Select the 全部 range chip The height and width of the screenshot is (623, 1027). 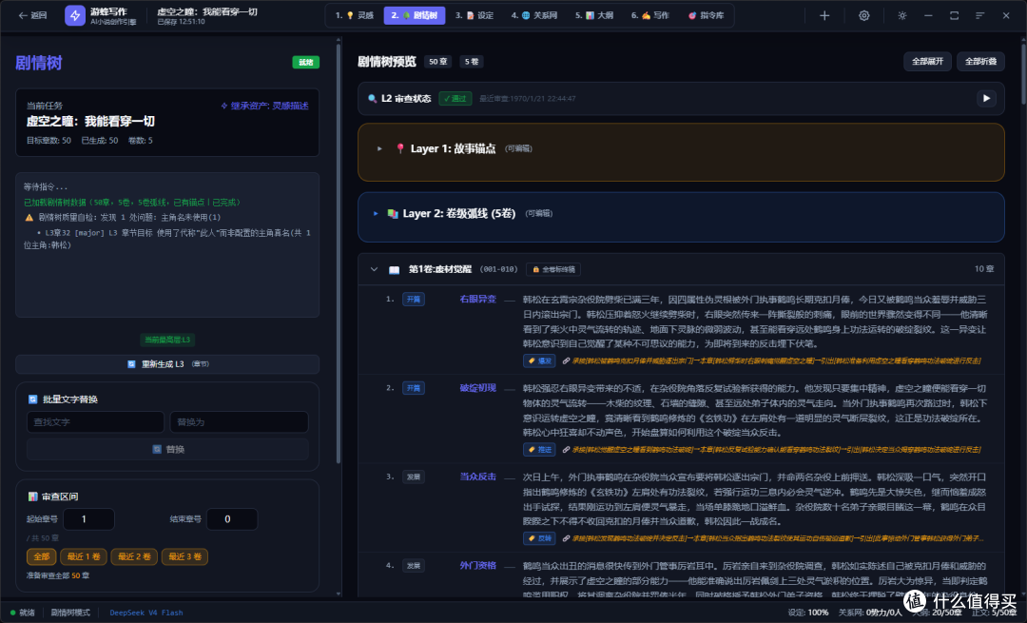click(41, 556)
